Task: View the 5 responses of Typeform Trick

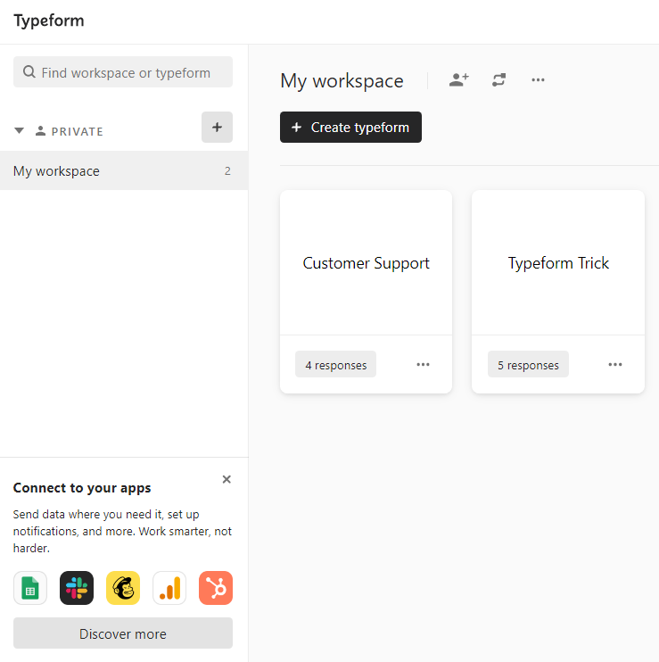Action: point(528,364)
